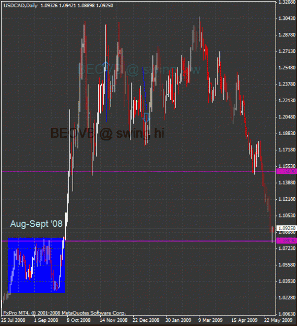Select the open value 1.09326 in header

(x=49, y=6)
